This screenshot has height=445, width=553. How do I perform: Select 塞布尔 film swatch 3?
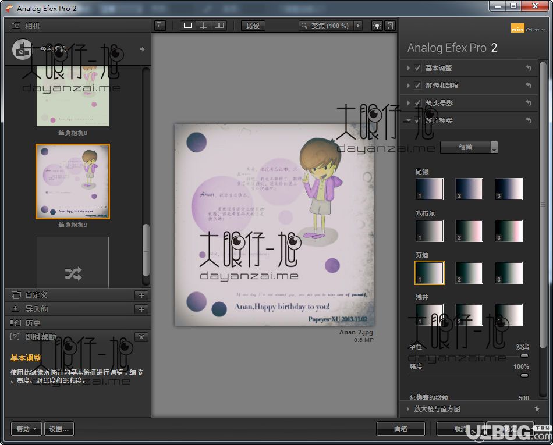(x=509, y=231)
